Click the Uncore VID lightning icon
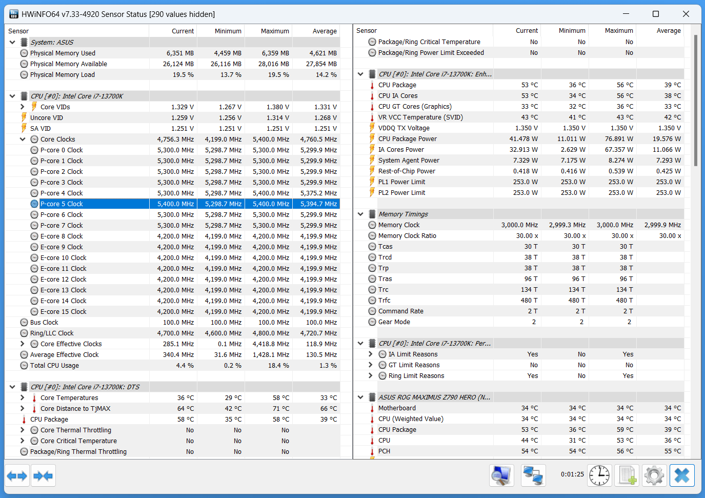This screenshot has width=705, height=498. click(x=24, y=117)
